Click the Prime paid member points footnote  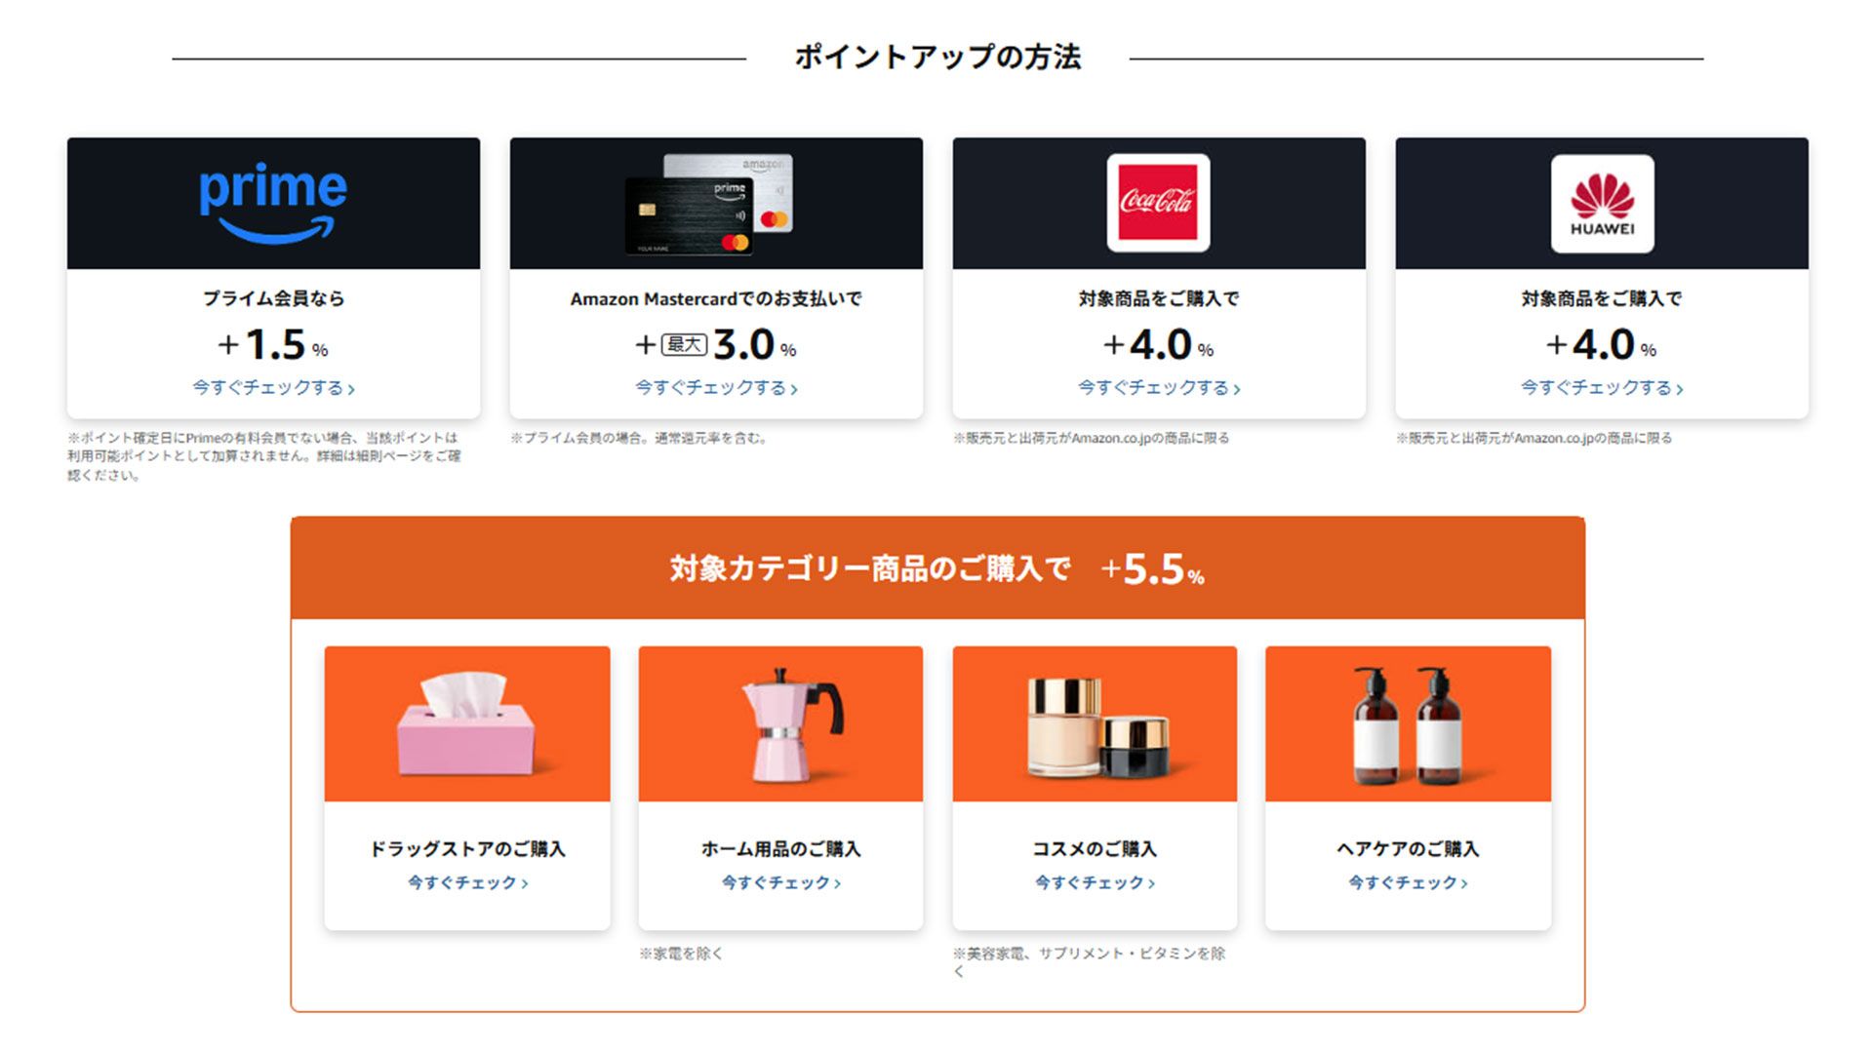[x=263, y=456]
